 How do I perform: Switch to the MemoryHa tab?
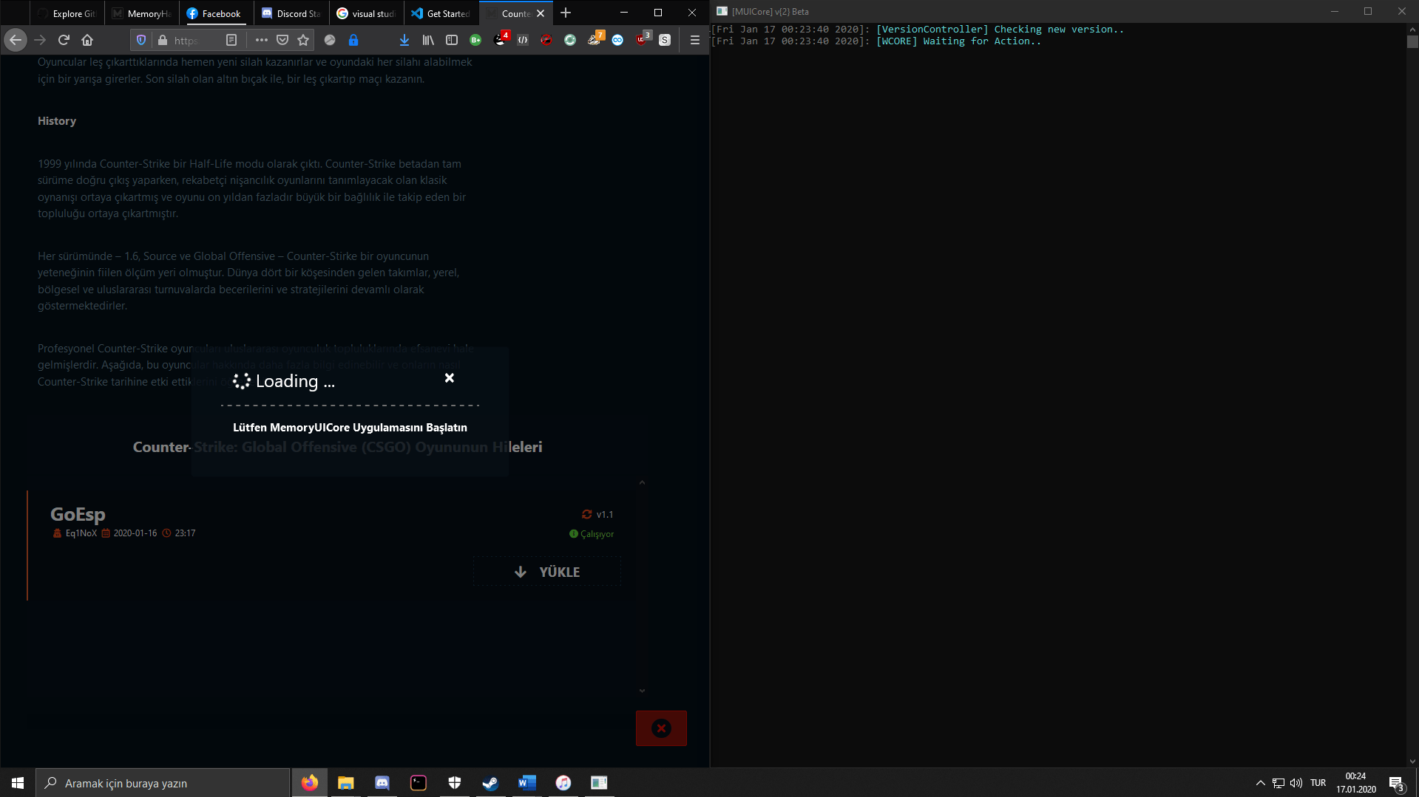142,13
